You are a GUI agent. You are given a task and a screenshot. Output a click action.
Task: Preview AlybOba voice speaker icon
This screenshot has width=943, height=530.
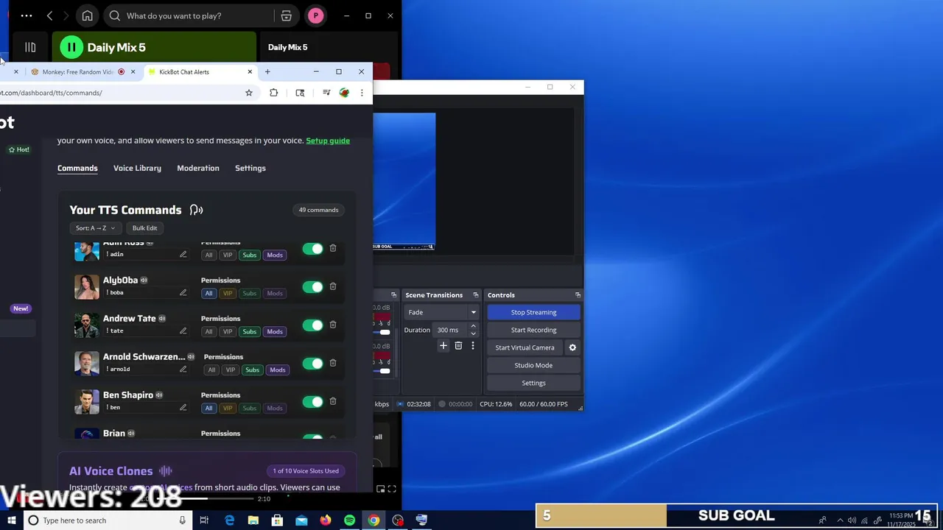(144, 280)
